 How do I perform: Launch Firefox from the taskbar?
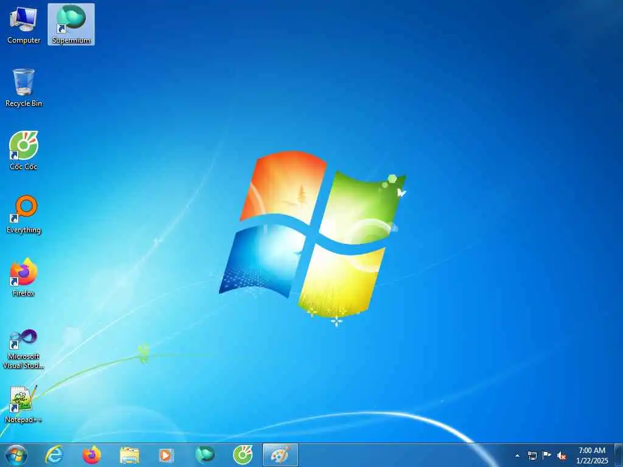click(92, 455)
